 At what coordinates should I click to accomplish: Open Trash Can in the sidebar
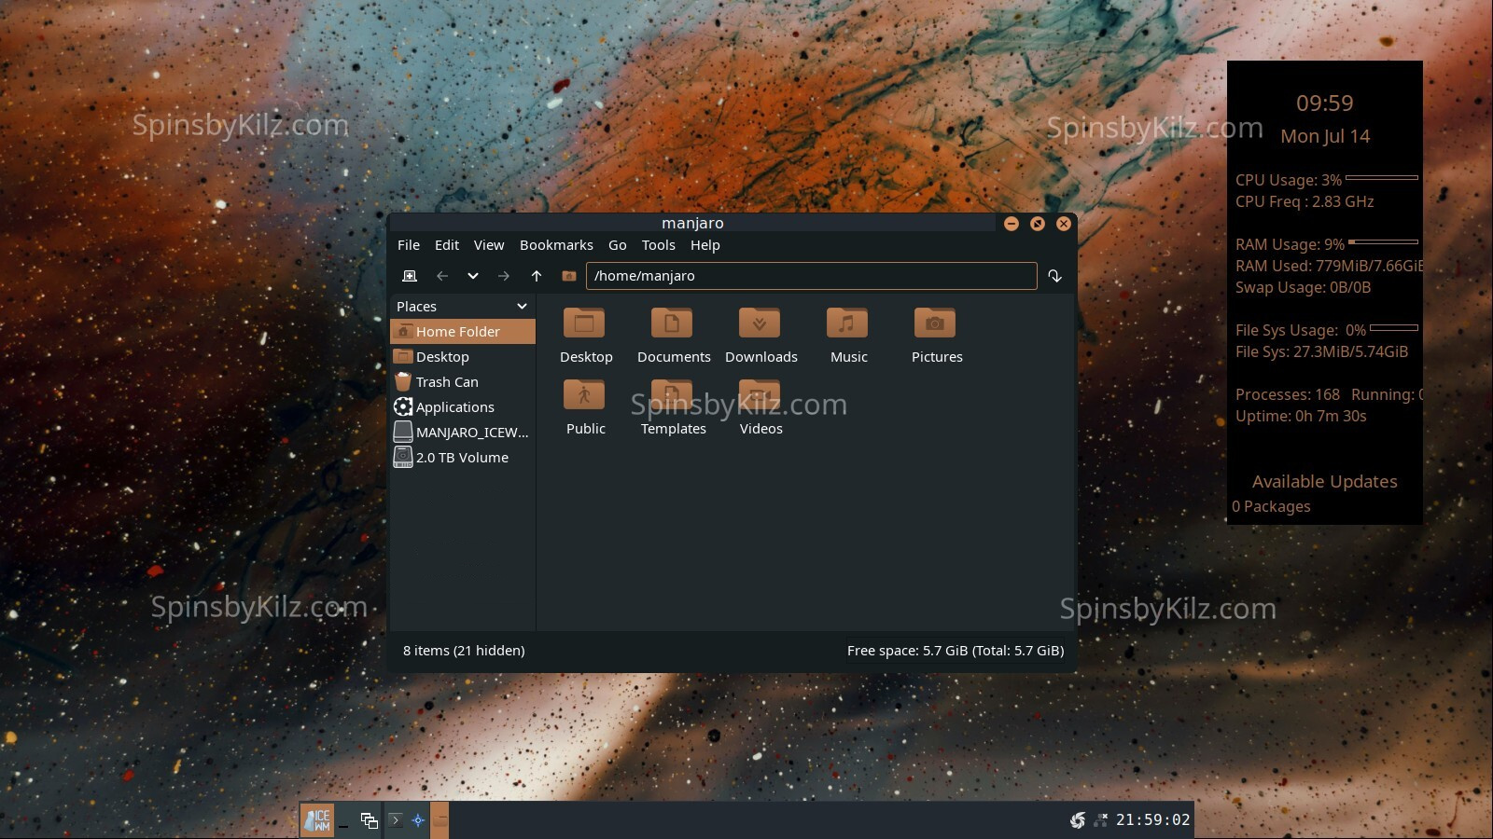click(463, 382)
